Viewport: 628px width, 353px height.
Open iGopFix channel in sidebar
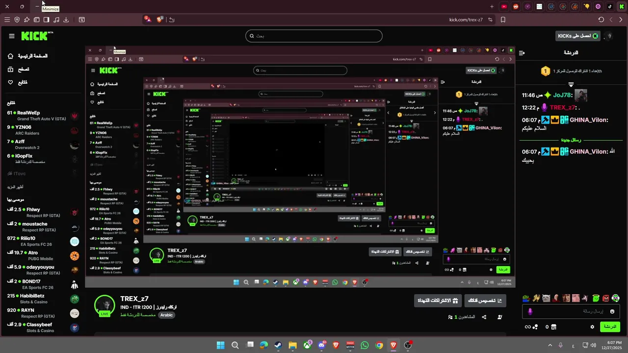pyautogui.click(x=43, y=159)
